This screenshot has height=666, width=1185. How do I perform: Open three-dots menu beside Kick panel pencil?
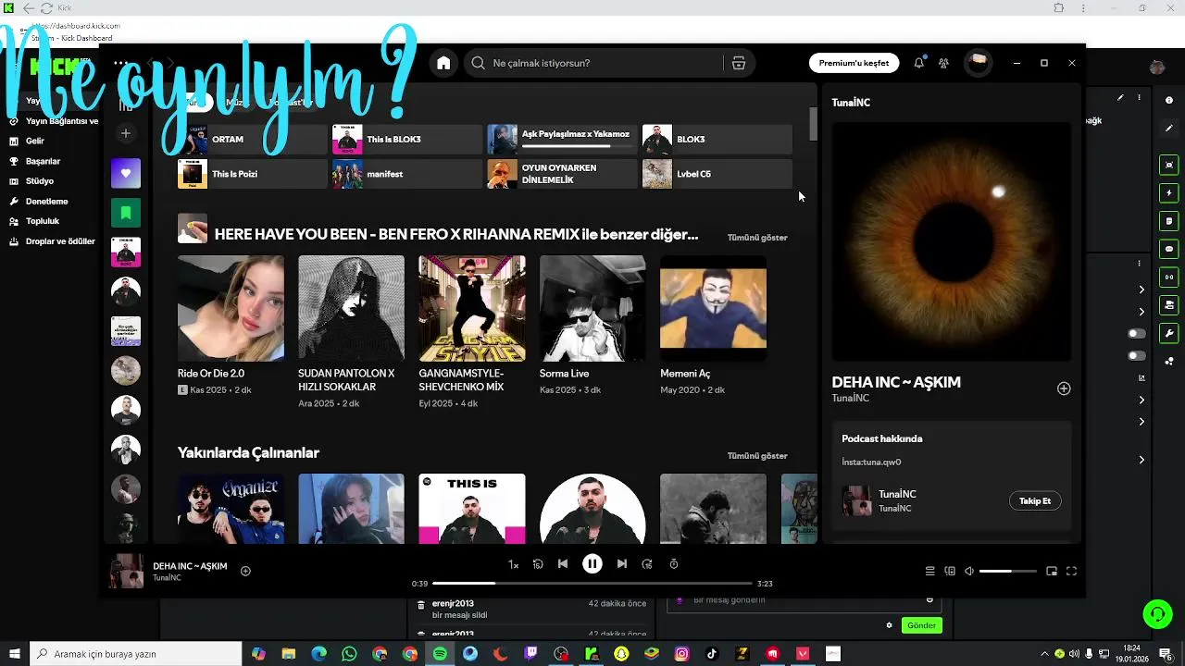point(1140,97)
